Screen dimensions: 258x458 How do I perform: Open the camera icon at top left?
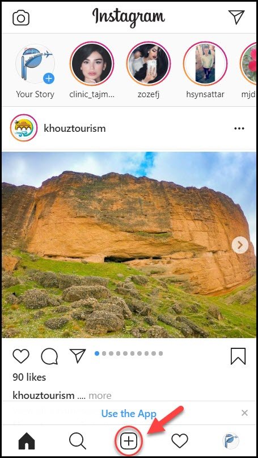click(21, 18)
